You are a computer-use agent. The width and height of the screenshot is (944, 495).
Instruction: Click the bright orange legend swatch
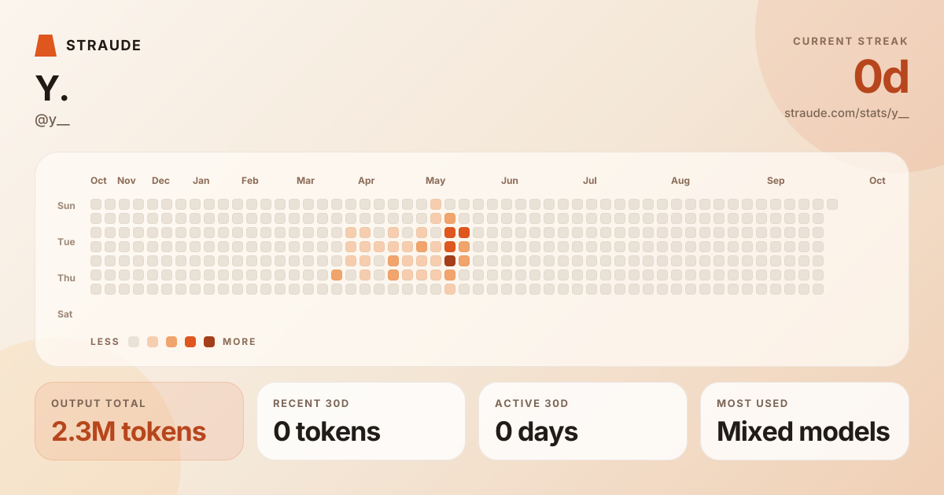click(190, 342)
